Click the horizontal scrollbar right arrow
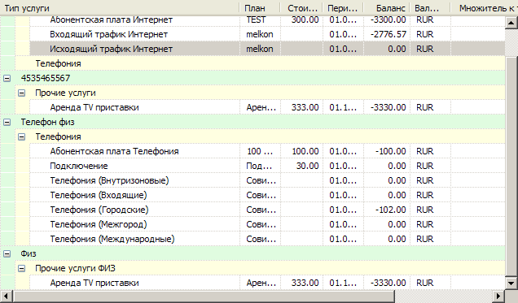Screen dimensions: 518x303 coord(498,296)
